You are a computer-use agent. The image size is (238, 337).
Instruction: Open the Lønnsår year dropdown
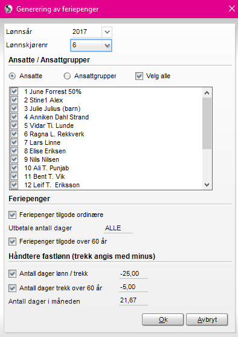[107, 32]
